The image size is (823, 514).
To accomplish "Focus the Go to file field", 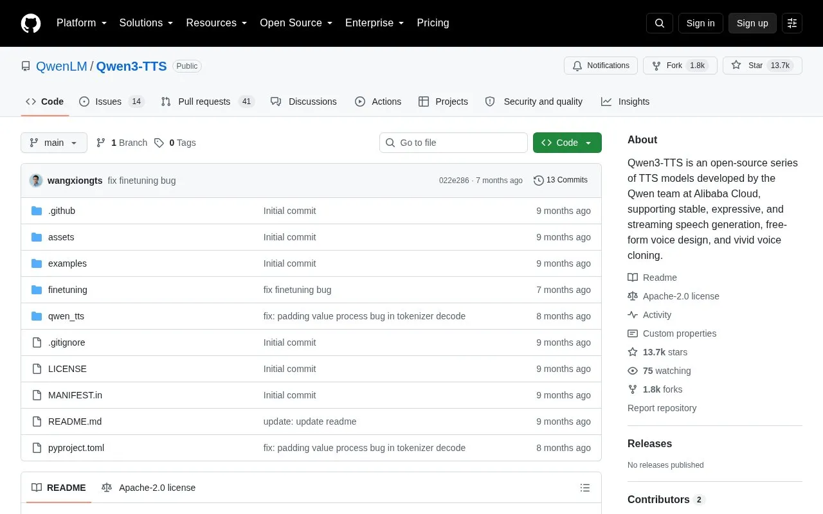I will tap(453, 143).
